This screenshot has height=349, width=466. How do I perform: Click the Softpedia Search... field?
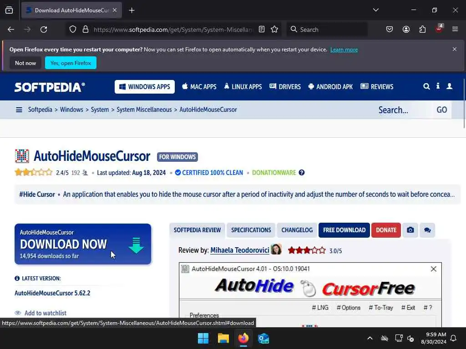(403, 110)
